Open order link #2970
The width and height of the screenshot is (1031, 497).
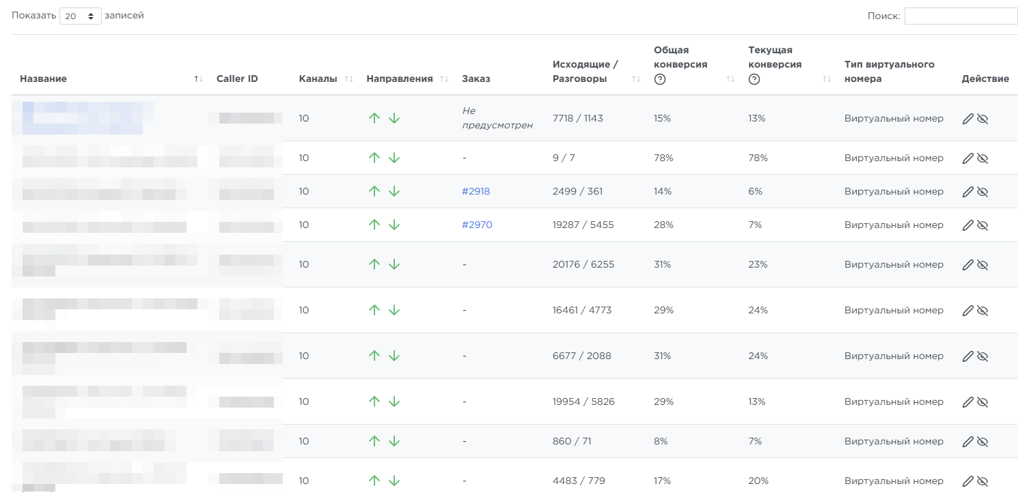477,225
